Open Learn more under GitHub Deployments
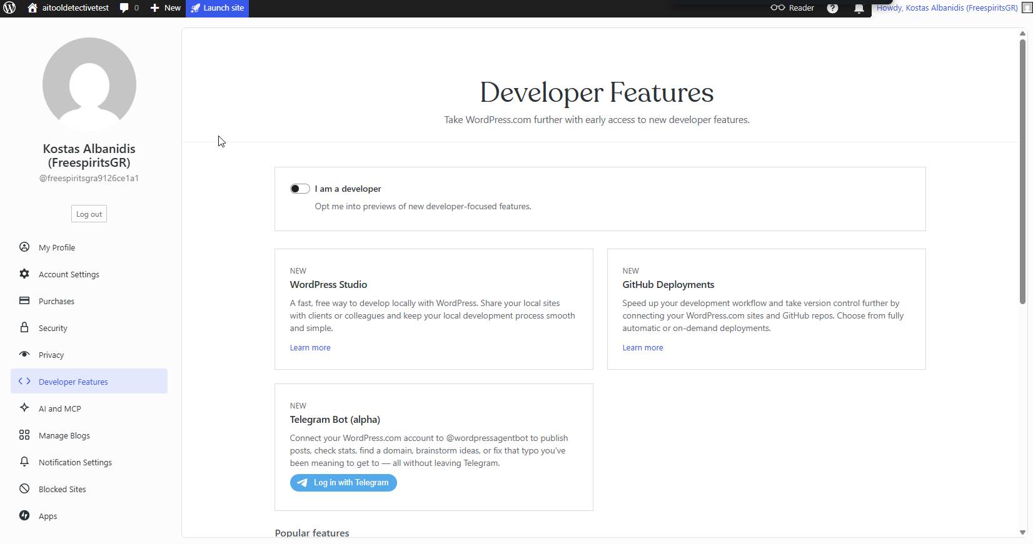This screenshot has width=1033, height=544. [x=643, y=348]
